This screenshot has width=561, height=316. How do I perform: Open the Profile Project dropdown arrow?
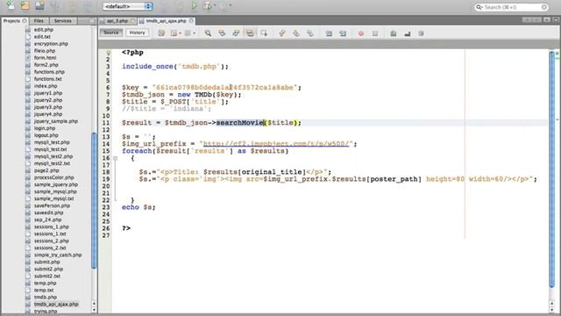[231, 5]
